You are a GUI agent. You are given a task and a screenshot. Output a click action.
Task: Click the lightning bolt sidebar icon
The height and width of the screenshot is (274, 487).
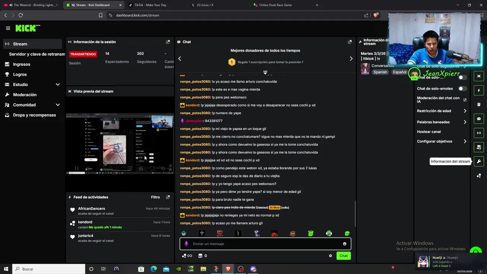[x=479, y=91]
